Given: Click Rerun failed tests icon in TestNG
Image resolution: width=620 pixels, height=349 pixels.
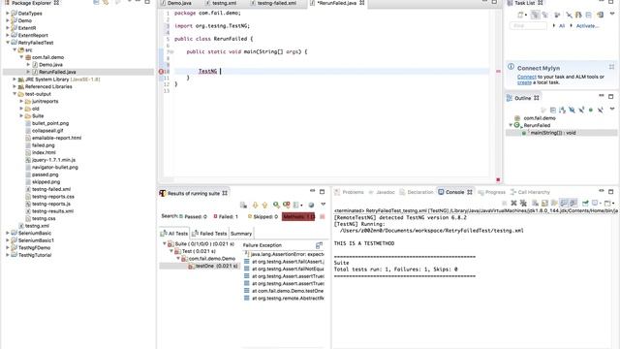Looking at the screenshot, I should coord(287,205).
